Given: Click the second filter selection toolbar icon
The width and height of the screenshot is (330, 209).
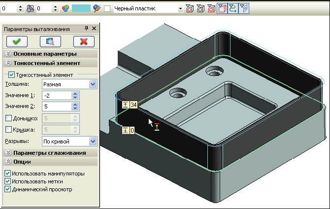Looking at the screenshot, I should 200,8.
